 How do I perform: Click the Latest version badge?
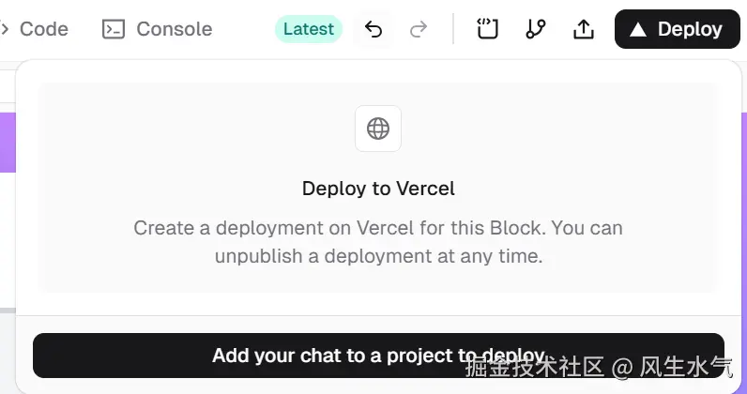tap(309, 29)
